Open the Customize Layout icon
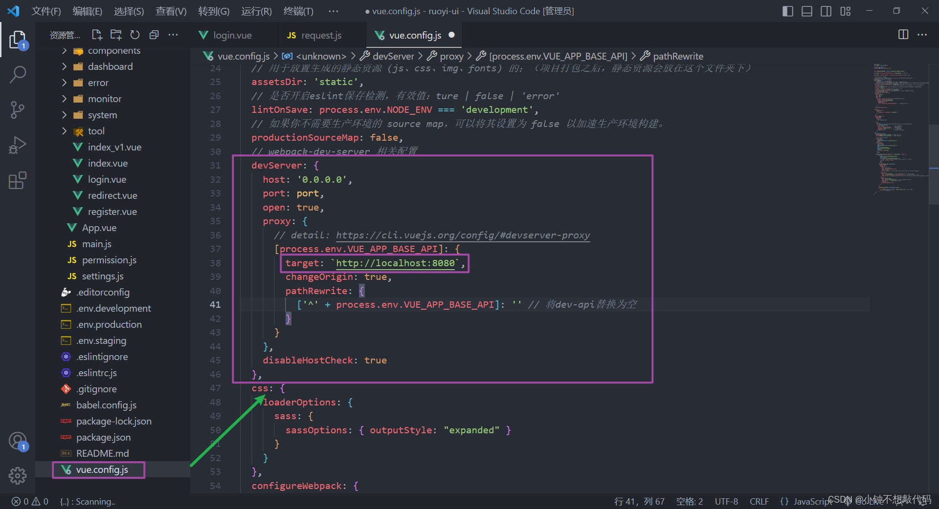939x509 pixels. click(846, 11)
